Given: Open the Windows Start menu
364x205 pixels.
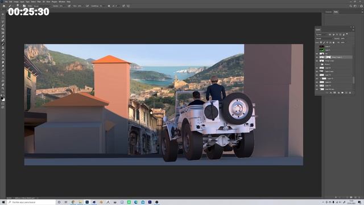Looking at the screenshot, I should tap(3, 202).
